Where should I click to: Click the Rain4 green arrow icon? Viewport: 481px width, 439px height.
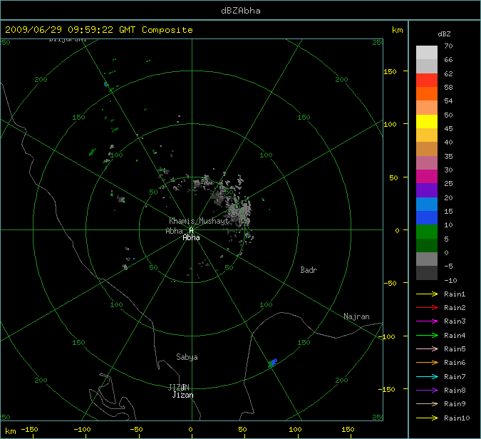[427, 336]
